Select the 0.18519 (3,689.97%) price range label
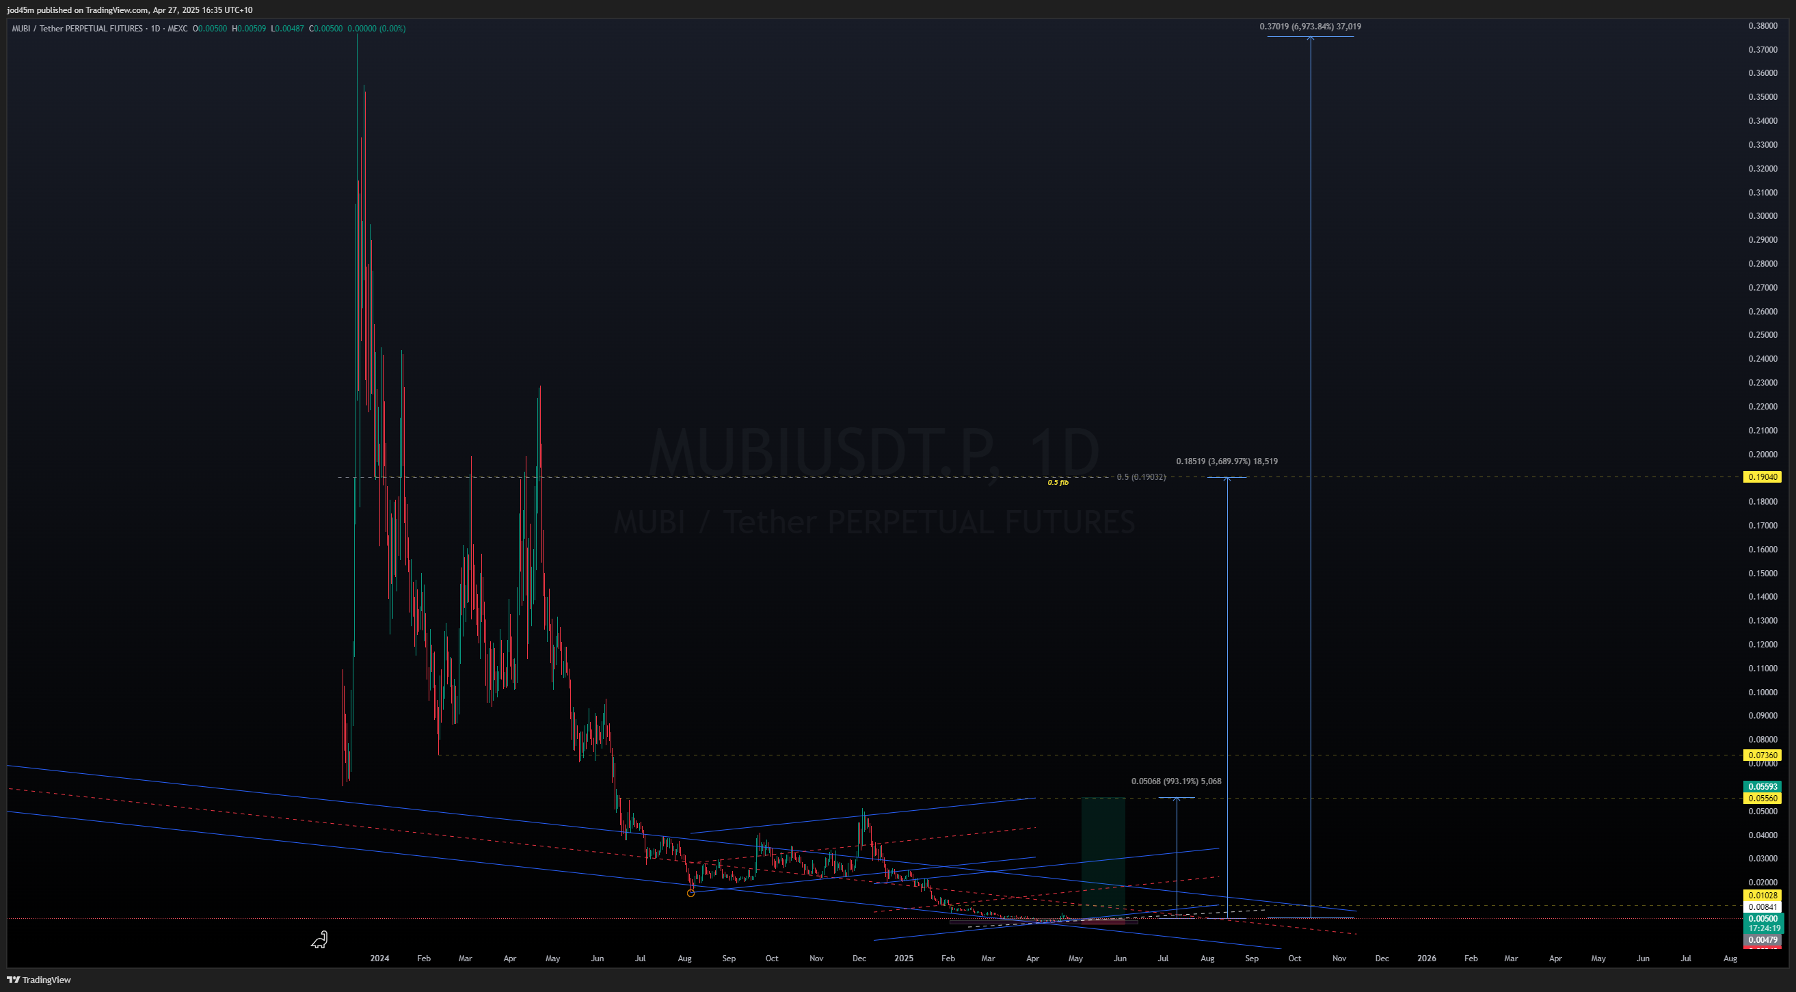This screenshot has height=992, width=1796. point(1227,461)
